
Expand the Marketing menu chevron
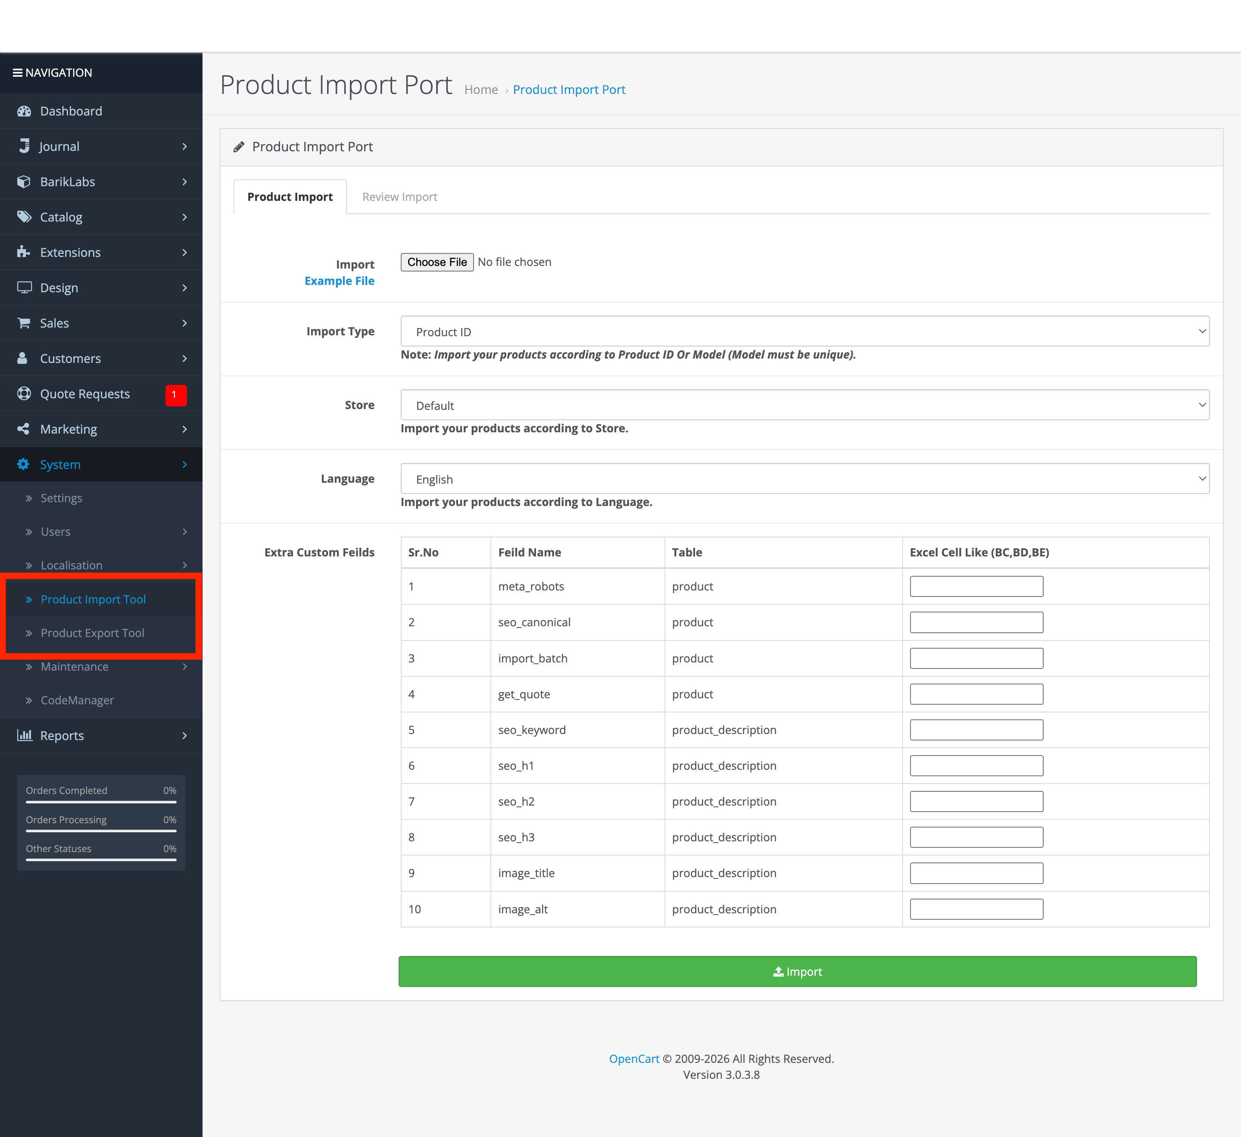coord(185,429)
